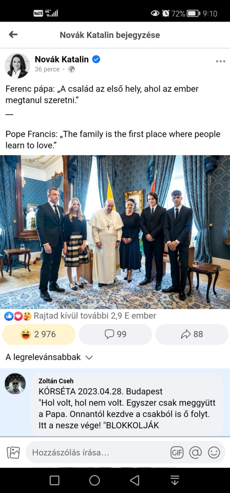Tap the reaction emojis summary row

[x=80, y=316]
